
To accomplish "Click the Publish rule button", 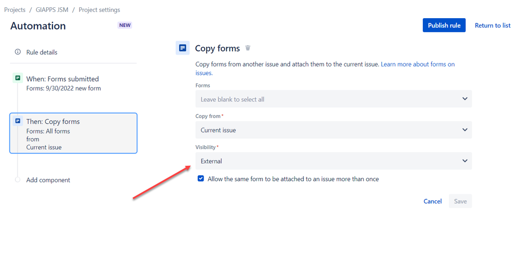I will click(444, 25).
